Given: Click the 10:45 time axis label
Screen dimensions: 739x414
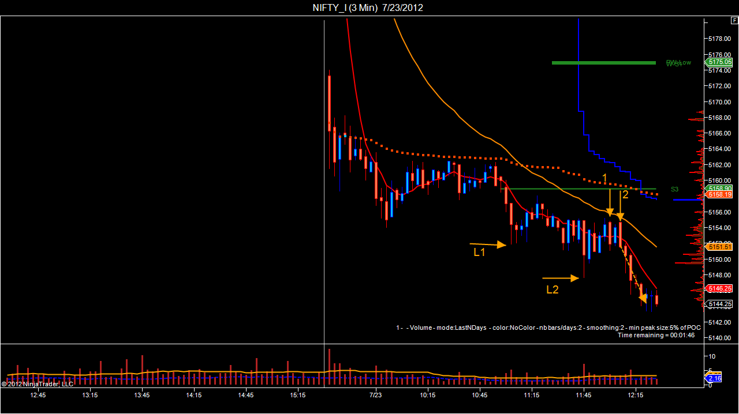Looking at the screenshot, I should click(x=480, y=395).
